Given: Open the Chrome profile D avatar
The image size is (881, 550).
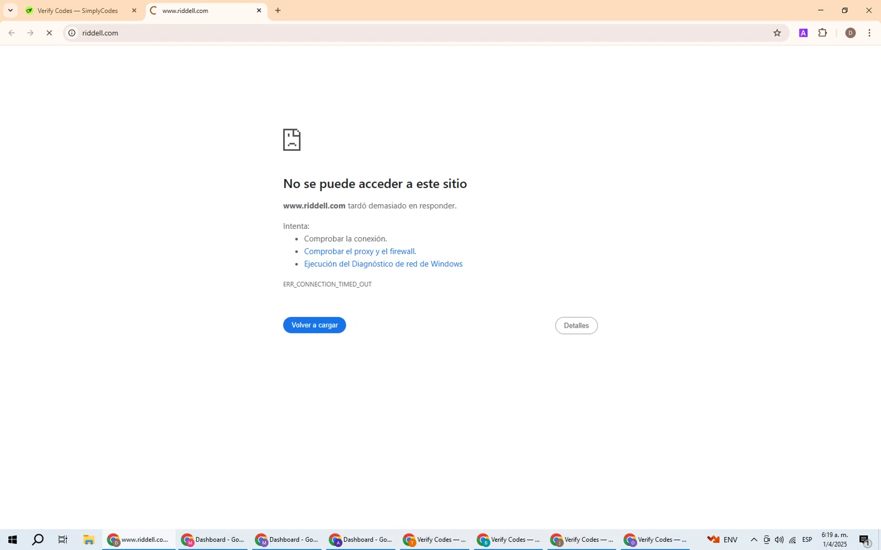Looking at the screenshot, I should (x=850, y=33).
